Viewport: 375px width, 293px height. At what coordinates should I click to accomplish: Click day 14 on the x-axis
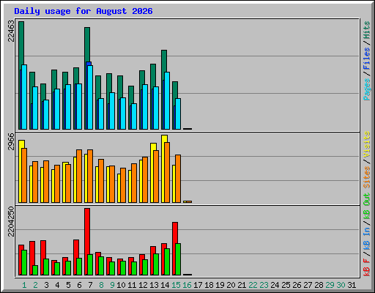tap(165, 285)
